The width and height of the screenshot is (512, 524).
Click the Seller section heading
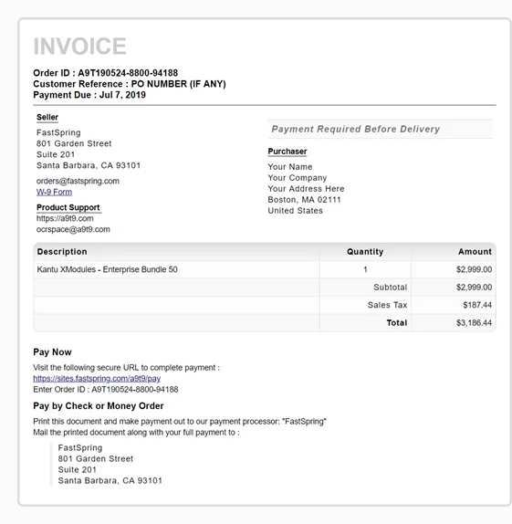pos(47,117)
